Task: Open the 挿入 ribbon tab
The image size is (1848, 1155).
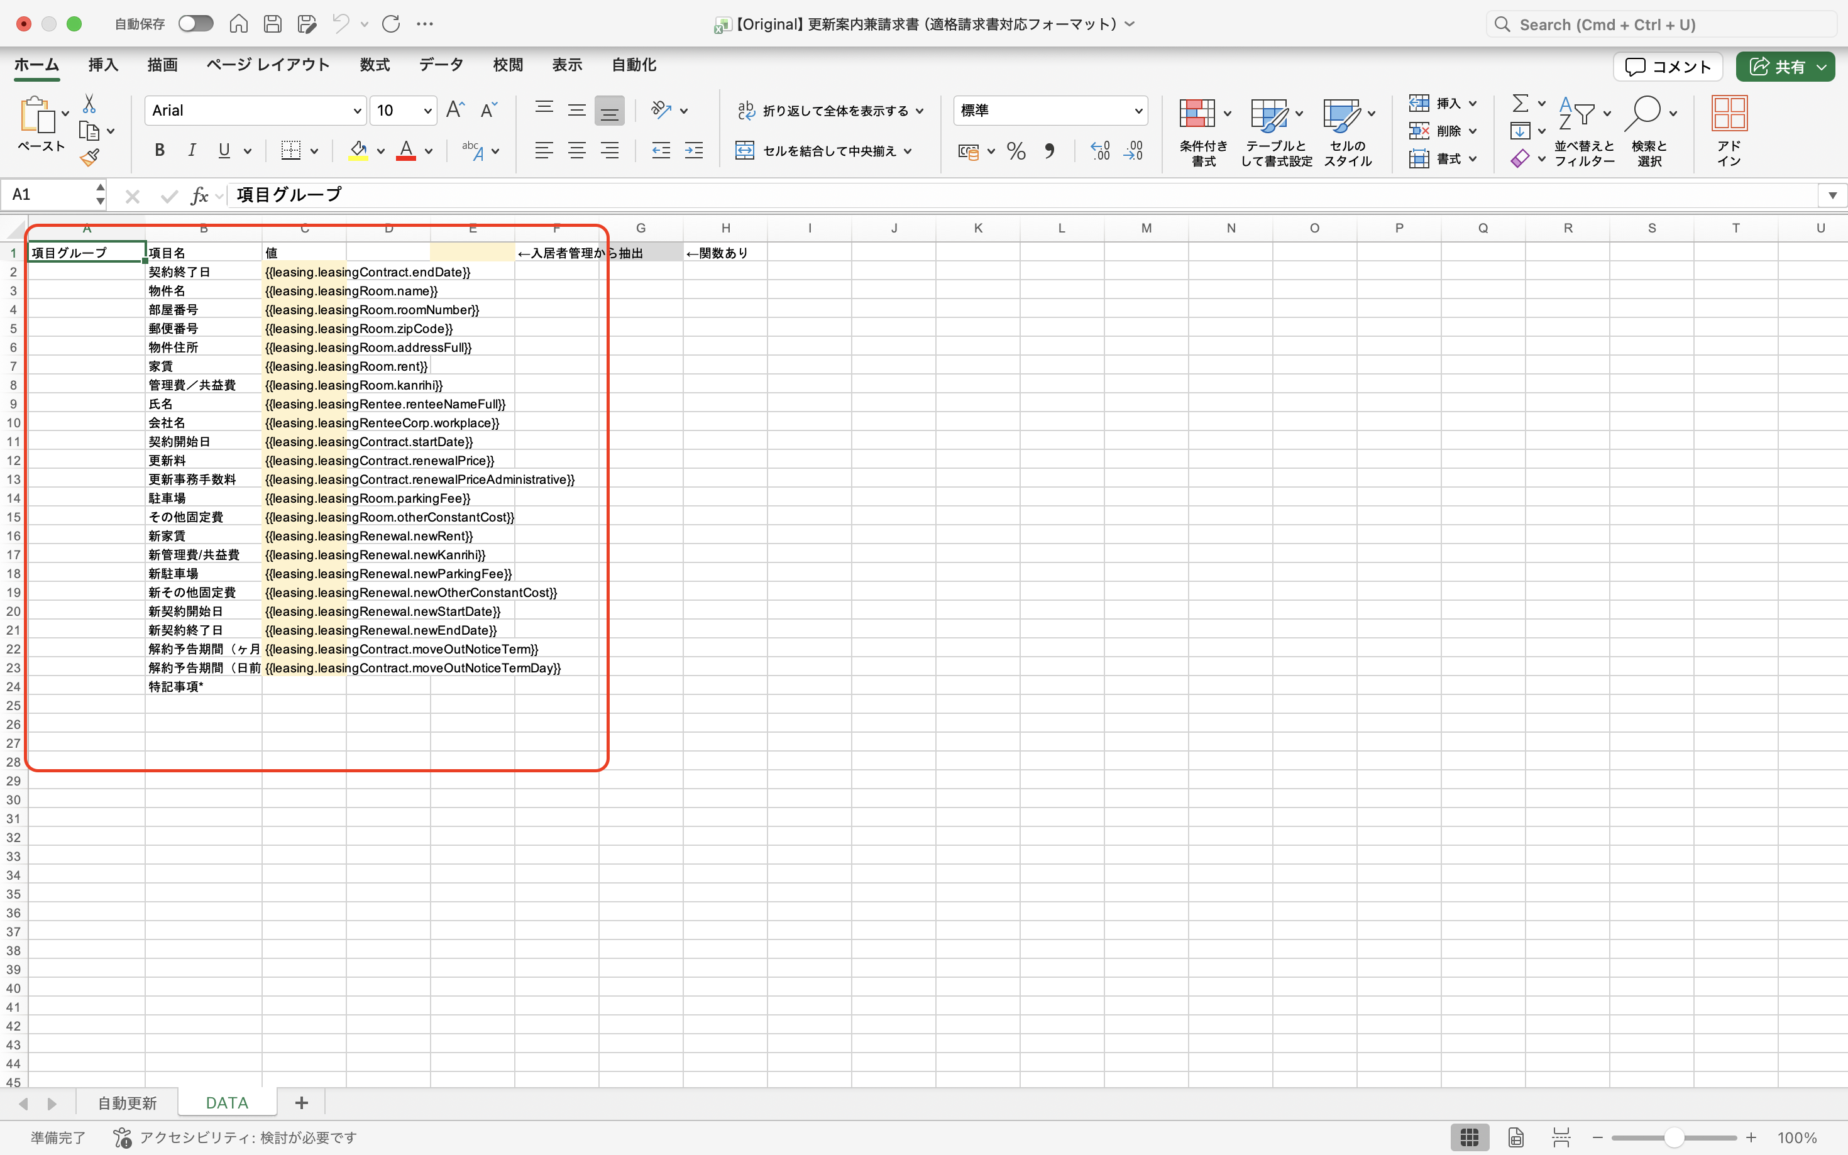Action: (x=103, y=65)
